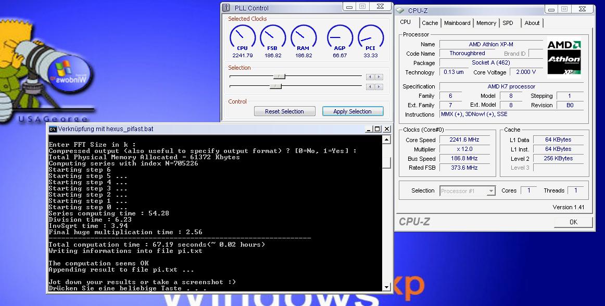Click the first PLL selection slider thumb
This screenshot has height=306, width=605.
[x=279, y=76]
